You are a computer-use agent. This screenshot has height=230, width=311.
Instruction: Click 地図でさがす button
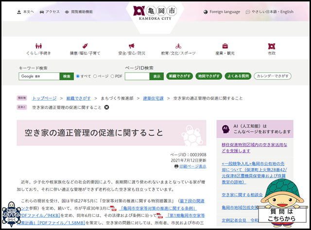point(208,76)
